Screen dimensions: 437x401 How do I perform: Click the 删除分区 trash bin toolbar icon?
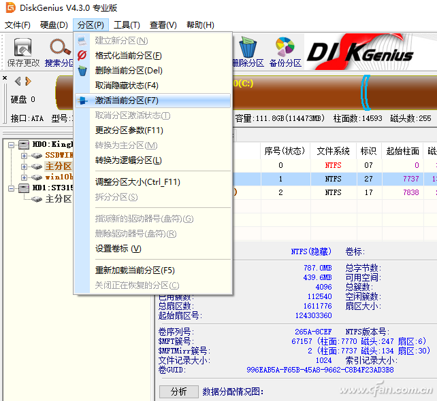click(248, 47)
